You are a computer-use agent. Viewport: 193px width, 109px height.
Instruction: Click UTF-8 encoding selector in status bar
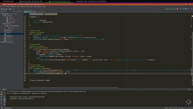[x=175, y=108]
